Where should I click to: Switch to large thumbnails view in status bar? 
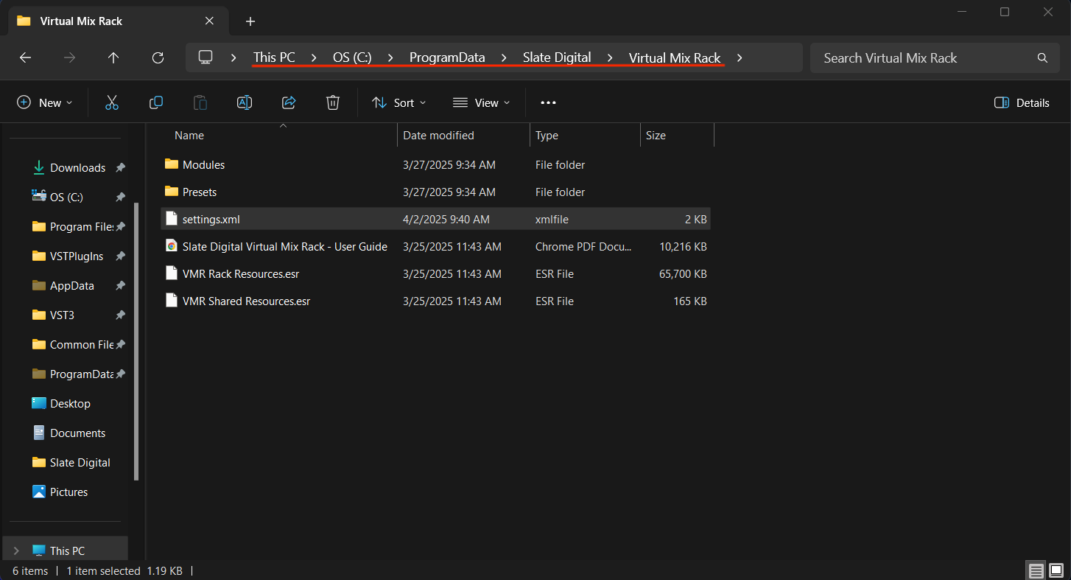(x=1056, y=570)
